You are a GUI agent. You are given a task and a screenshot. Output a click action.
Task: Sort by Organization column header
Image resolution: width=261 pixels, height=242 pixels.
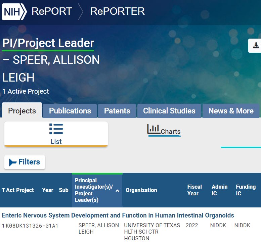tap(141, 190)
